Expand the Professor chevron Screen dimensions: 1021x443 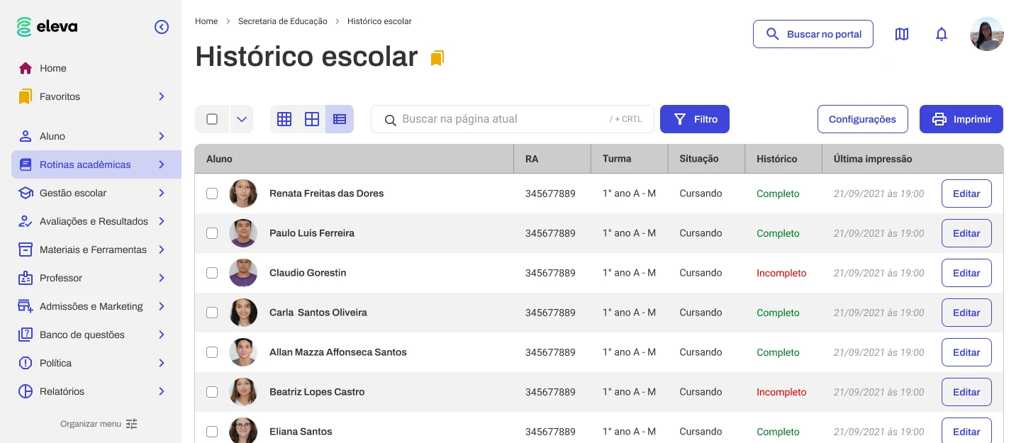[162, 278]
